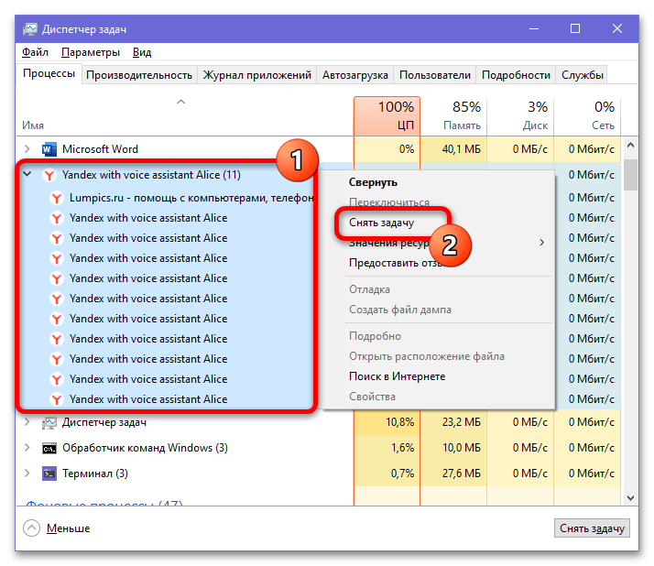Switch to the Процессы tab
Image resolution: width=654 pixels, height=566 pixels.
tap(49, 74)
